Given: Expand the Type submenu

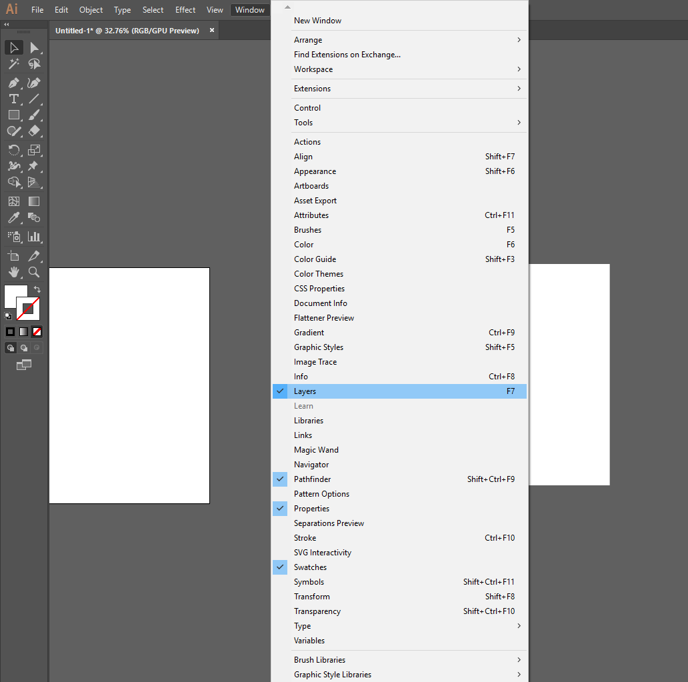Looking at the screenshot, I should (399, 626).
